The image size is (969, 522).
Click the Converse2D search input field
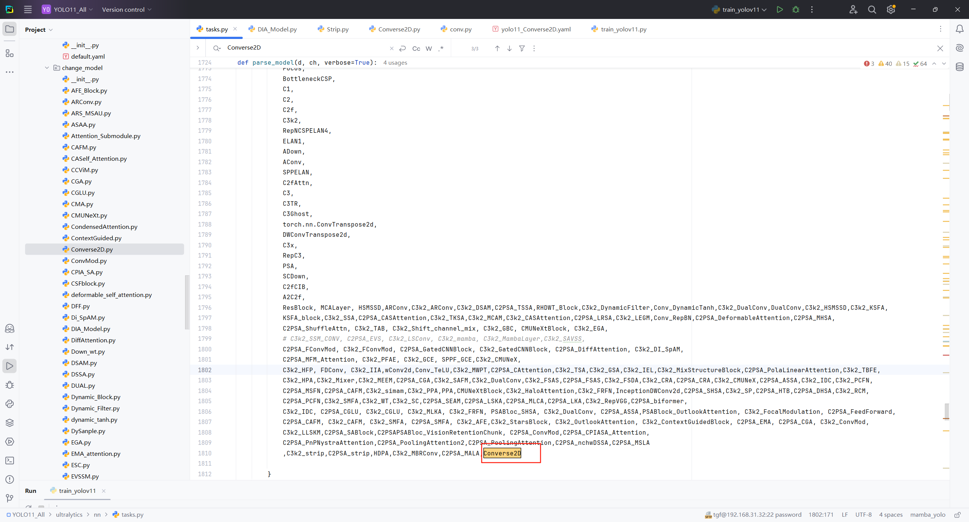tap(303, 48)
